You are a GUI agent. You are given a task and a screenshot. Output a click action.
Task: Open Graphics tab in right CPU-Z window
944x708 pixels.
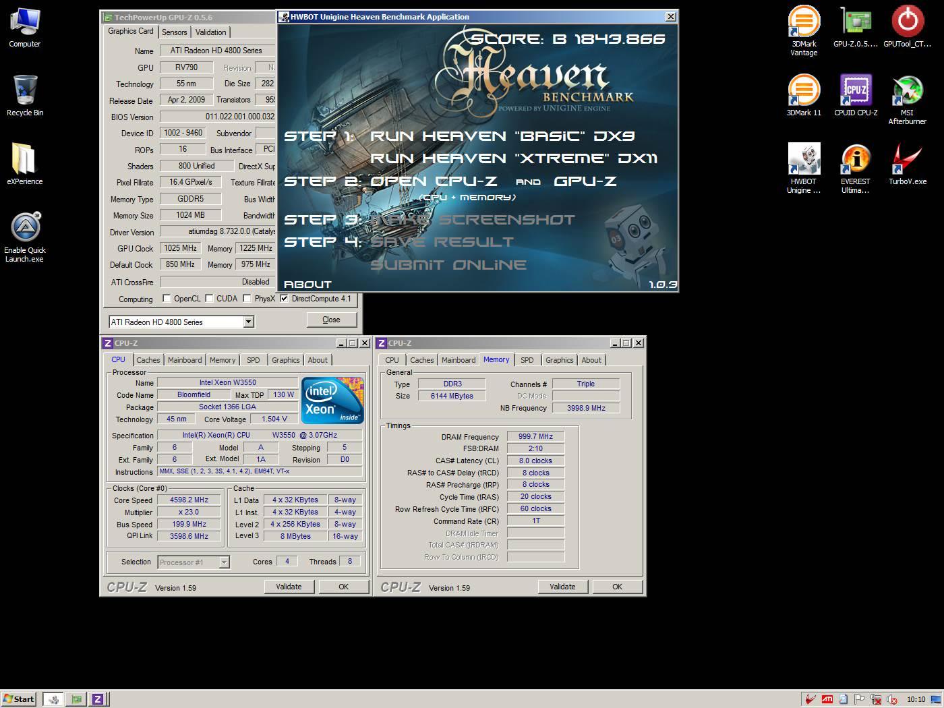coord(560,360)
